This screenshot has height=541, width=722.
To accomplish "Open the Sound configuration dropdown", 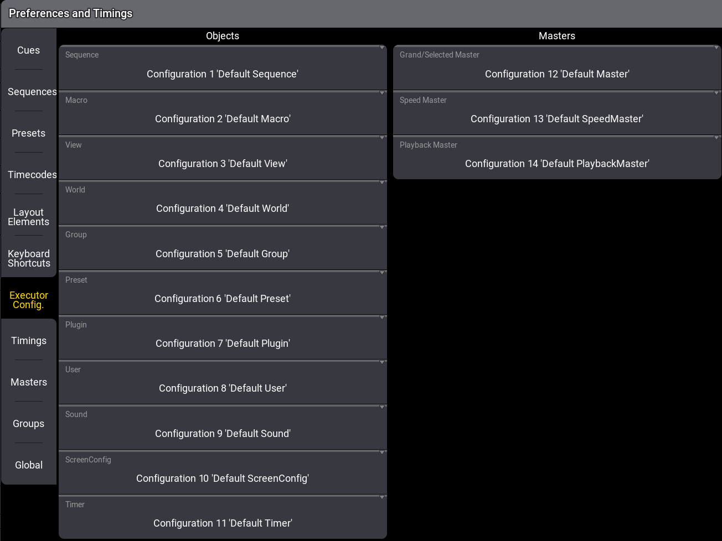I will click(x=223, y=428).
